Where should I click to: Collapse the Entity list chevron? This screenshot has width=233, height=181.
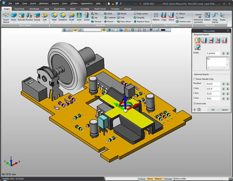223,53
